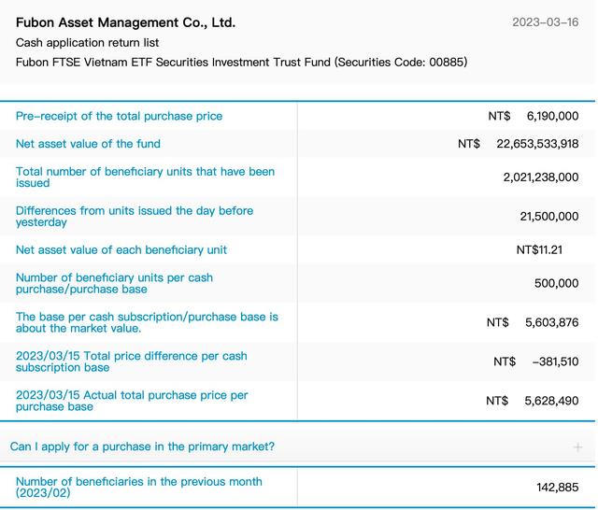Click the Fubon FTSE Vietnam ETF fund name

[x=241, y=63]
